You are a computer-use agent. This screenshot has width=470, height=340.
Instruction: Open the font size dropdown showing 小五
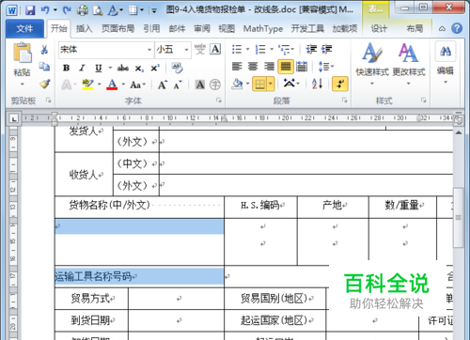(173, 50)
